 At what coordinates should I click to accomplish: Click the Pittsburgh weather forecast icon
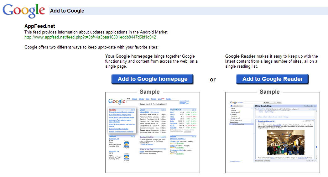pyautogui.click(x=126, y=157)
